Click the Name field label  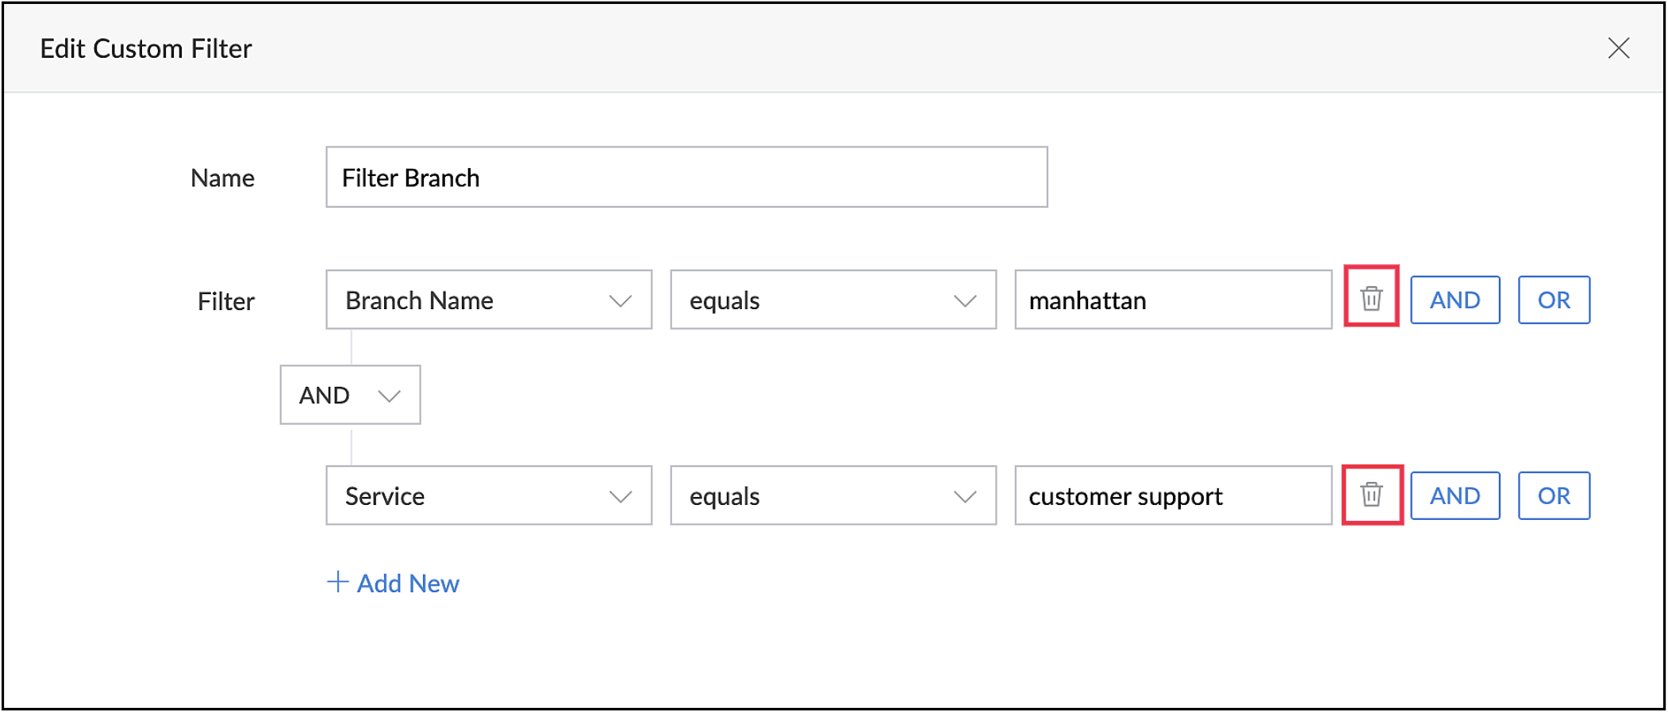(222, 178)
